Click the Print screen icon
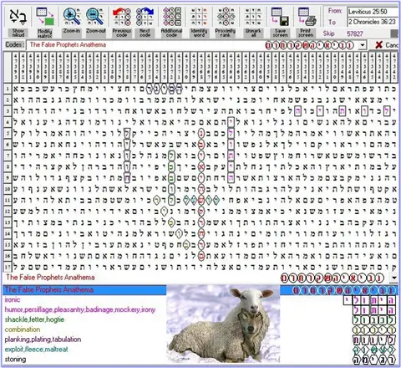The width and height of the screenshot is (401, 368). (307, 17)
